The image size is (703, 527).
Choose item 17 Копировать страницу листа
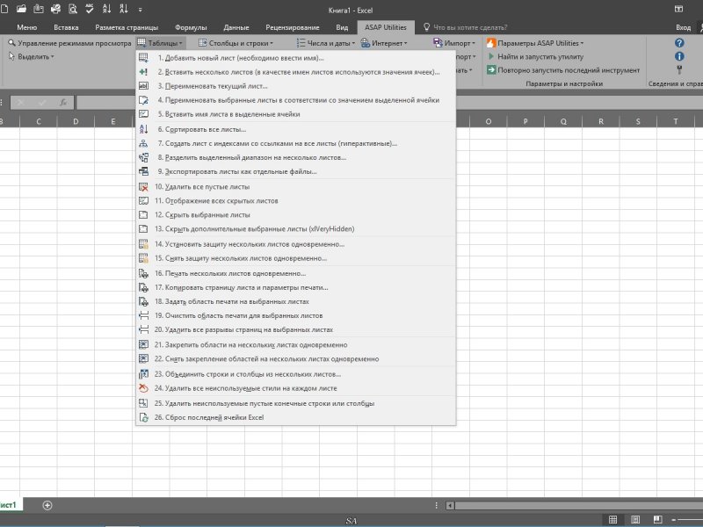296,287
